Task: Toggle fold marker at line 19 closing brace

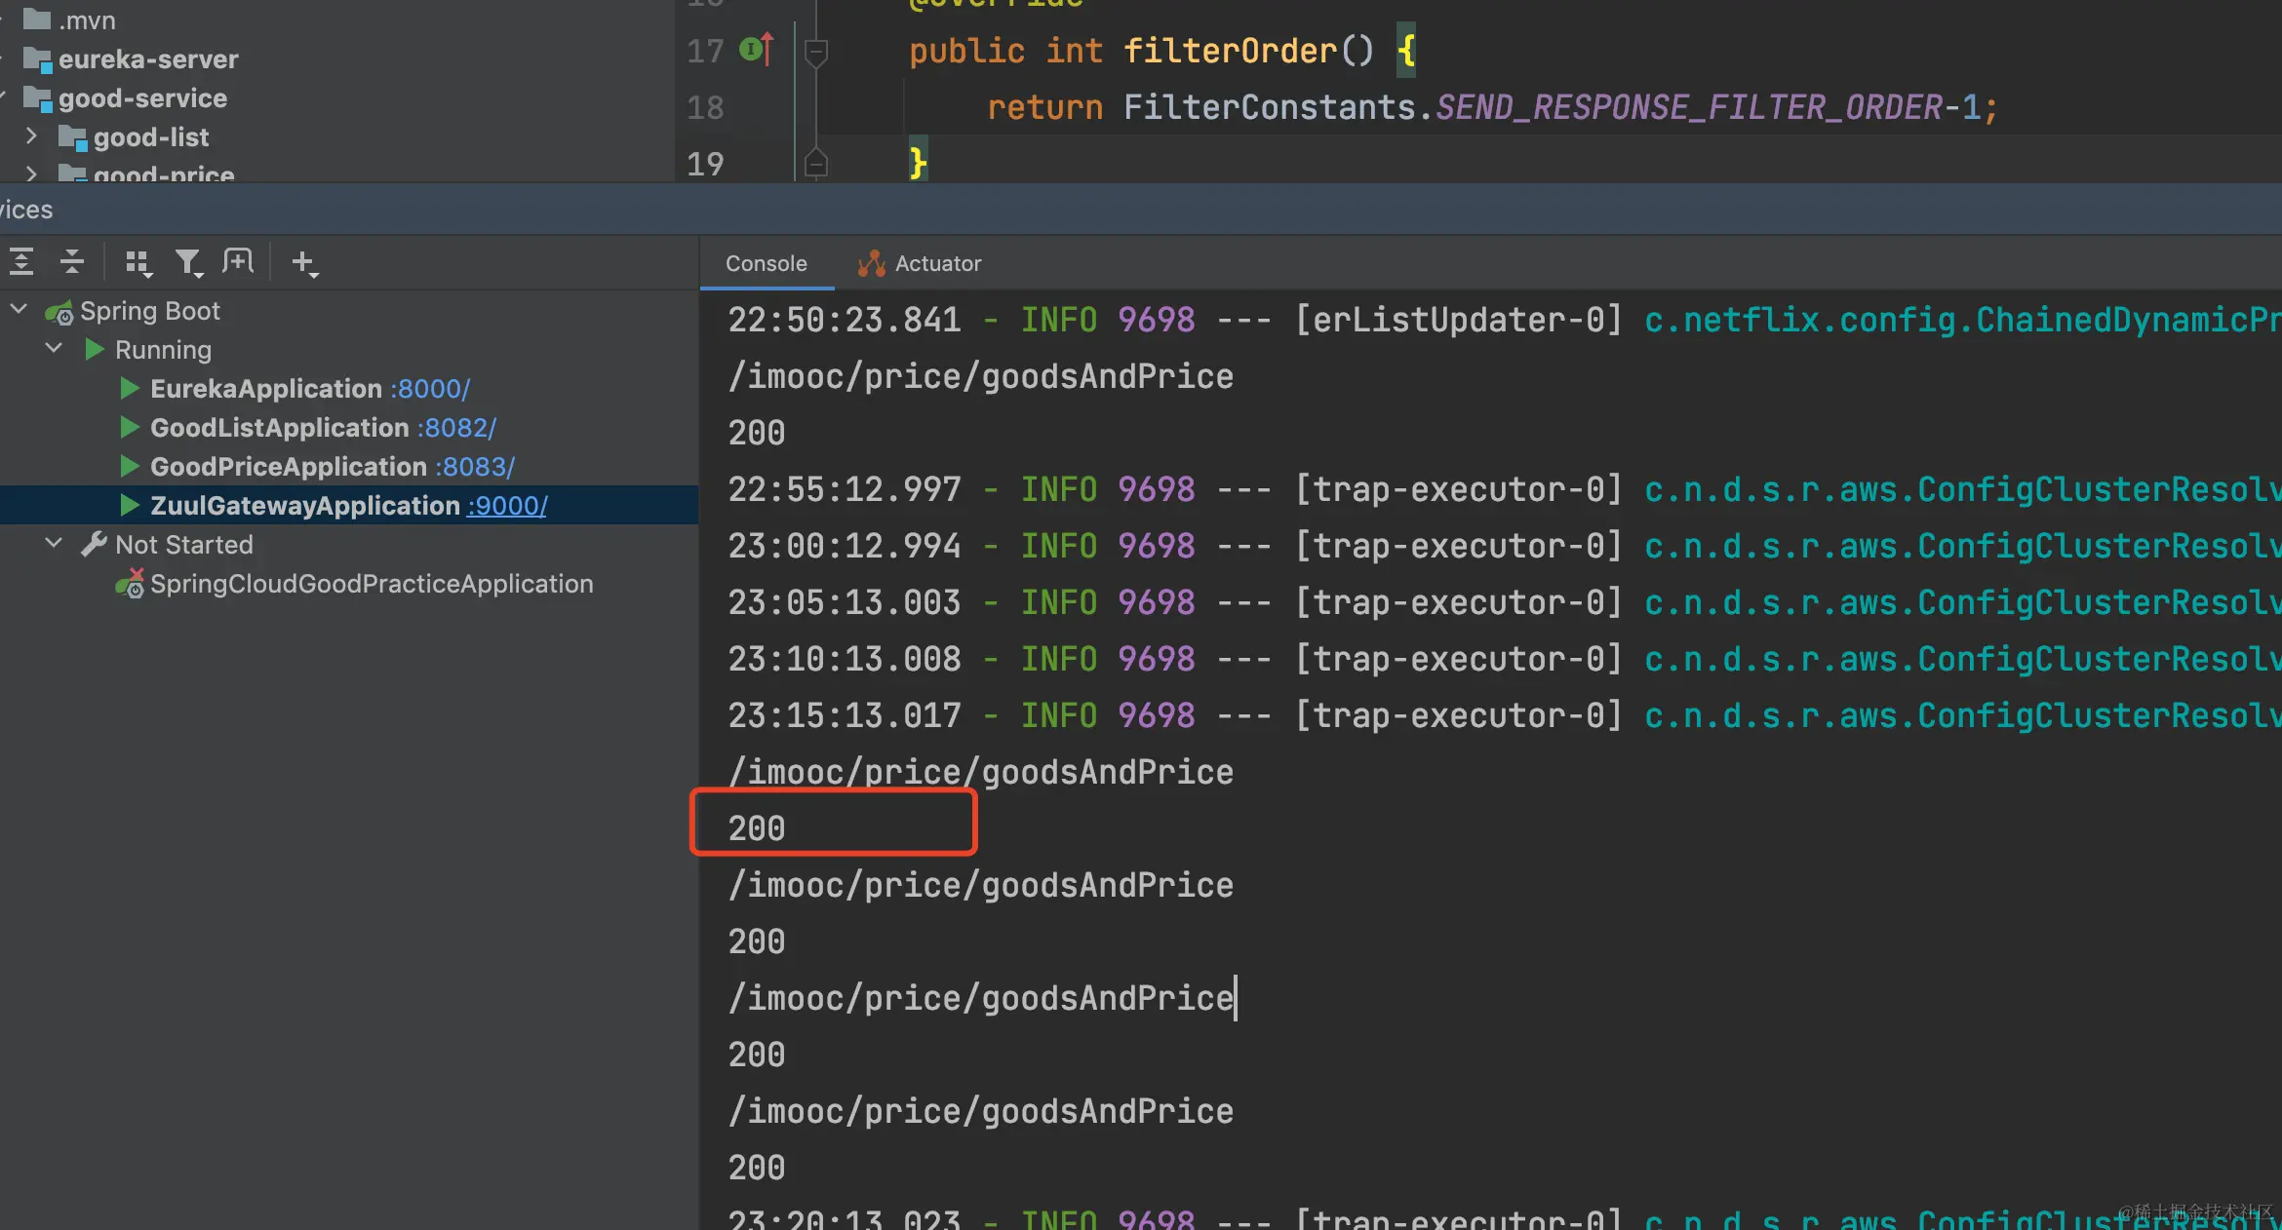Action: (x=817, y=163)
